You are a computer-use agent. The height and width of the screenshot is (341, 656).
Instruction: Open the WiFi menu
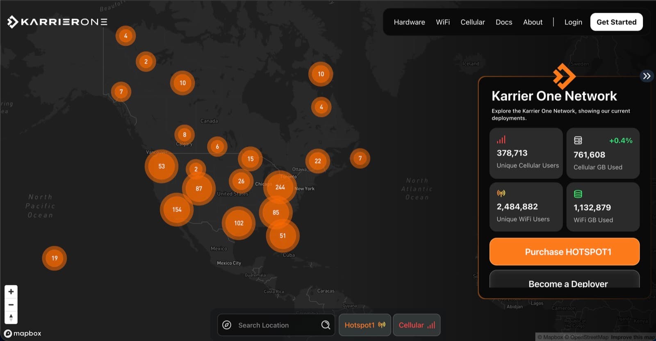click(443, 22)
